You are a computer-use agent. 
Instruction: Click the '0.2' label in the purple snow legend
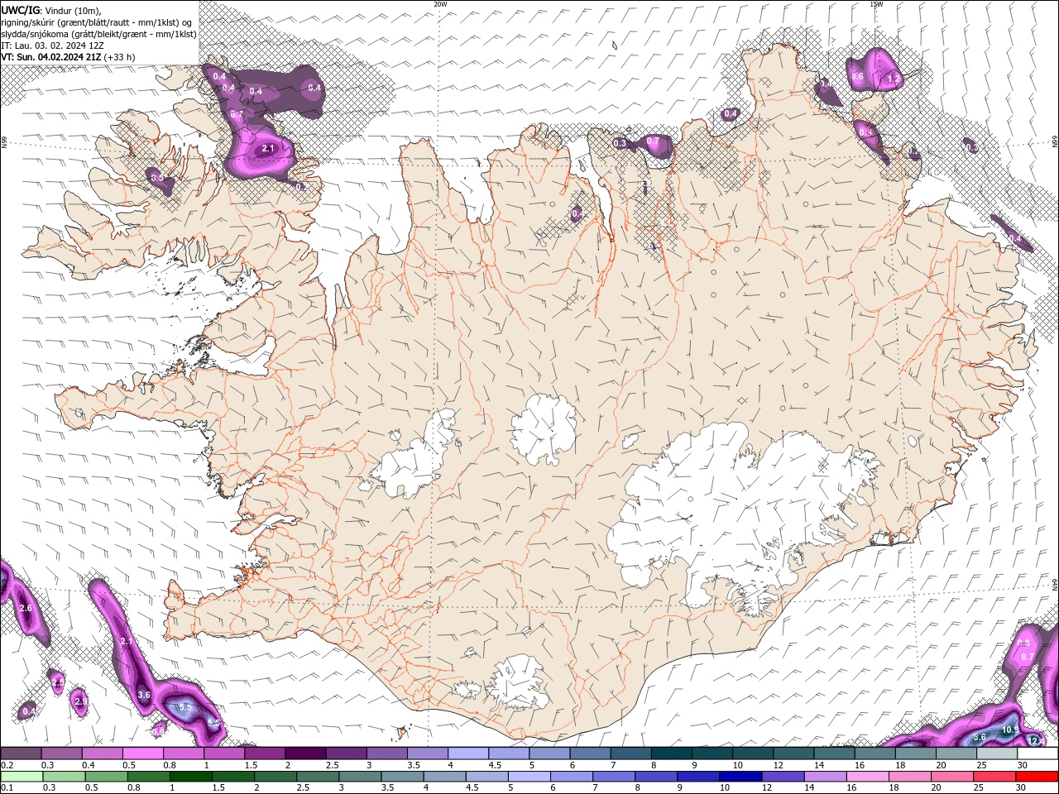[x=7, y=765]
